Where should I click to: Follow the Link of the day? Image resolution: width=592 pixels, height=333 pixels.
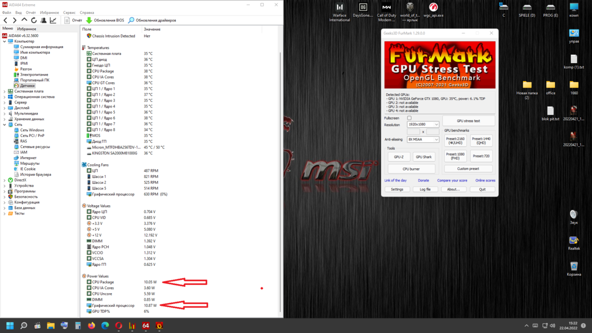pyautogui.click(x=395, y=180)
